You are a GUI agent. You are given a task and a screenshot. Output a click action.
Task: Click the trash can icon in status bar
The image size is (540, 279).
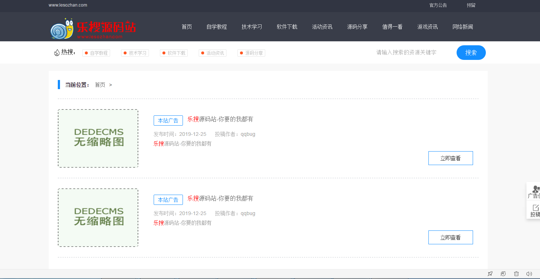click(x=516, y=274)
